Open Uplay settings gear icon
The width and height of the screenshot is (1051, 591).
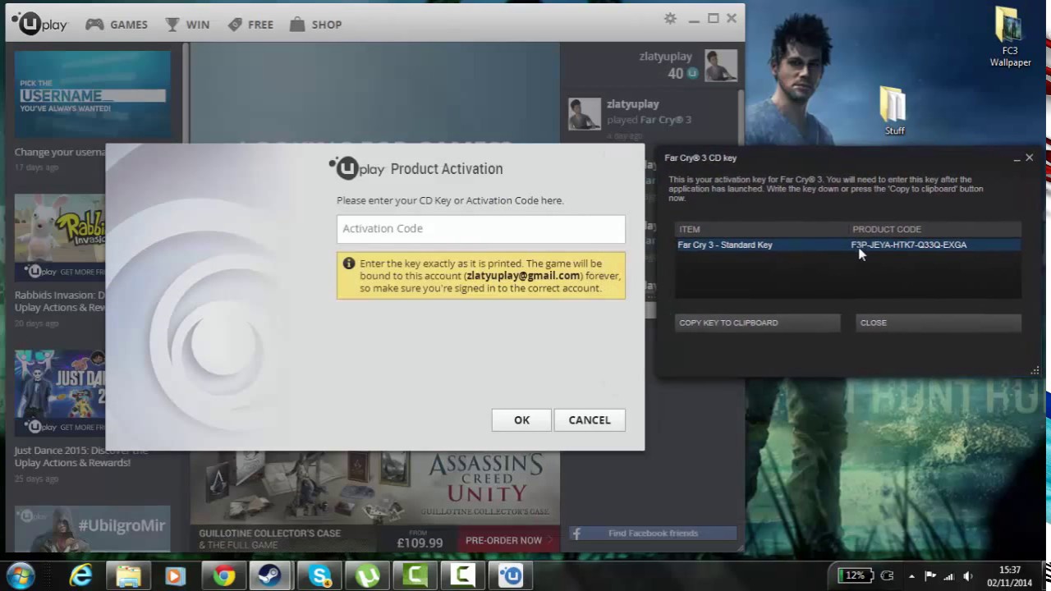[x=670, y=19]
